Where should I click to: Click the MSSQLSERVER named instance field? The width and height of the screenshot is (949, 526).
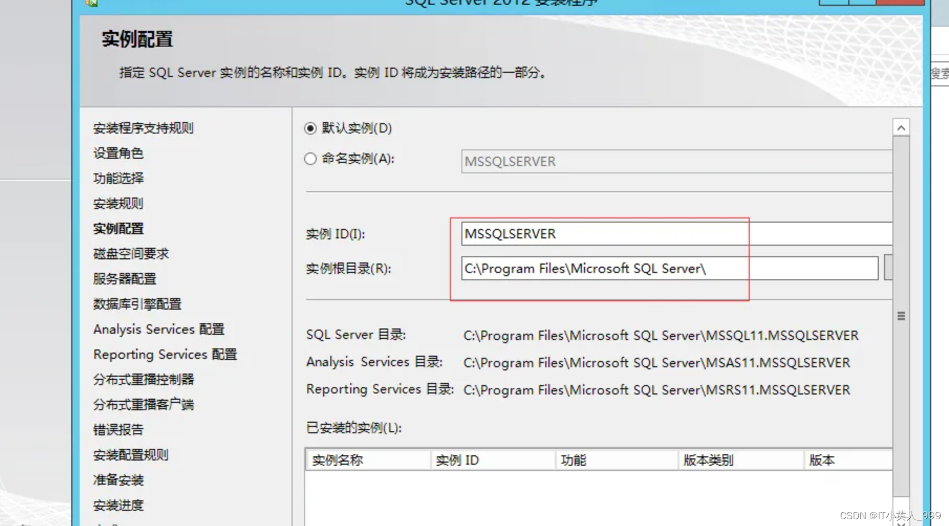coord(676,161)
